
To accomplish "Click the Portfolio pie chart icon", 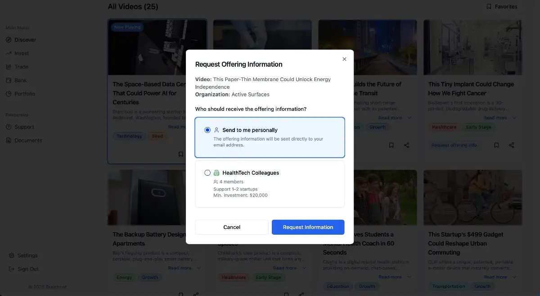I will tap(9, 94).
